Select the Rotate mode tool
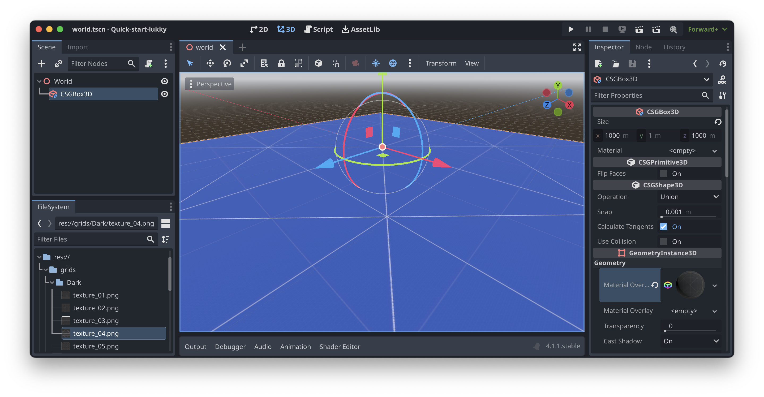The height and width of the screenshot is (397, 764). point(227,63)
